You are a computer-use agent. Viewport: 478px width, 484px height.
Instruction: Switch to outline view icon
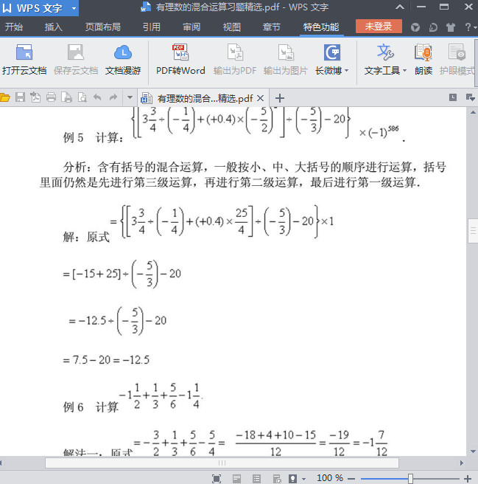pos(257,479)
